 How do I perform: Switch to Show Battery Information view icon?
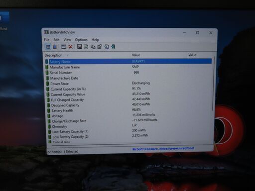coord(48,47)
